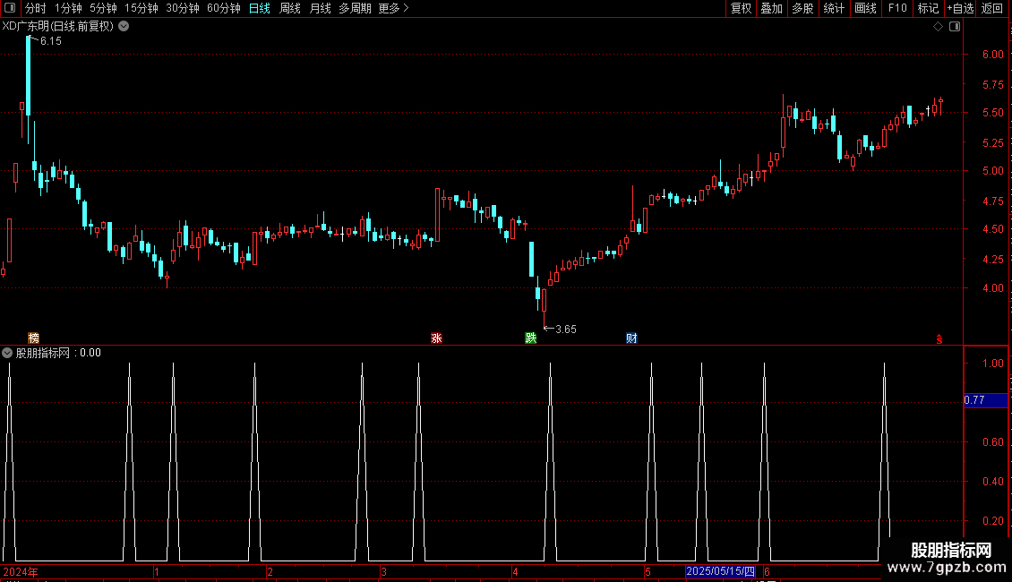Switch to 月线 monthly chart
The height and width of the screenshot is (582, 1012).
(320, 8)
